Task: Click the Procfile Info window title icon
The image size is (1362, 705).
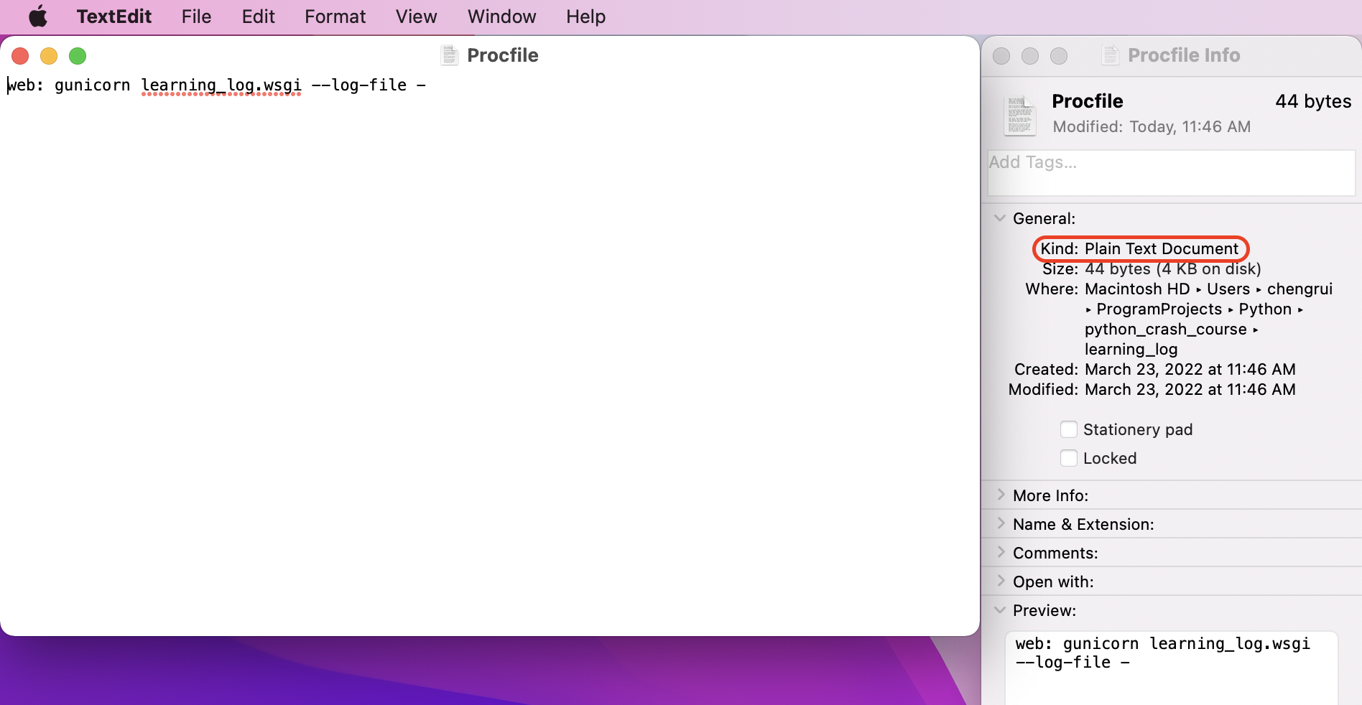Action: 1111,55
